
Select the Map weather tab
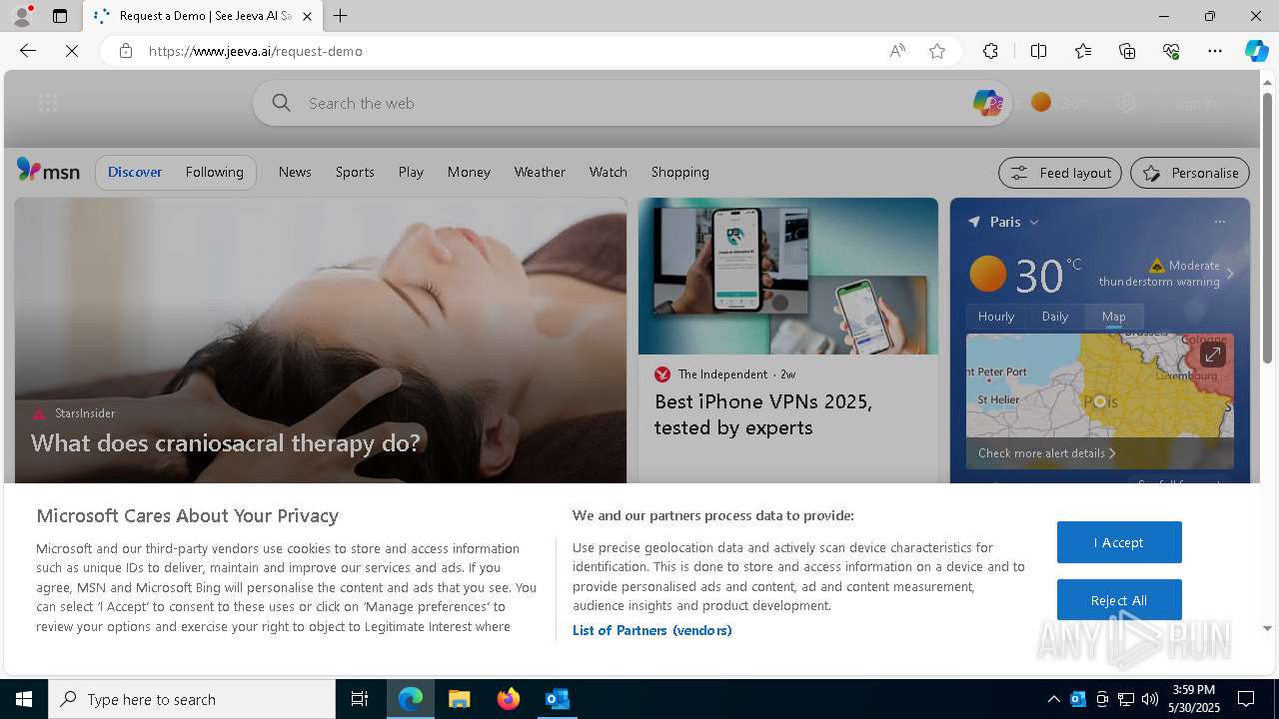[1113, 317]
